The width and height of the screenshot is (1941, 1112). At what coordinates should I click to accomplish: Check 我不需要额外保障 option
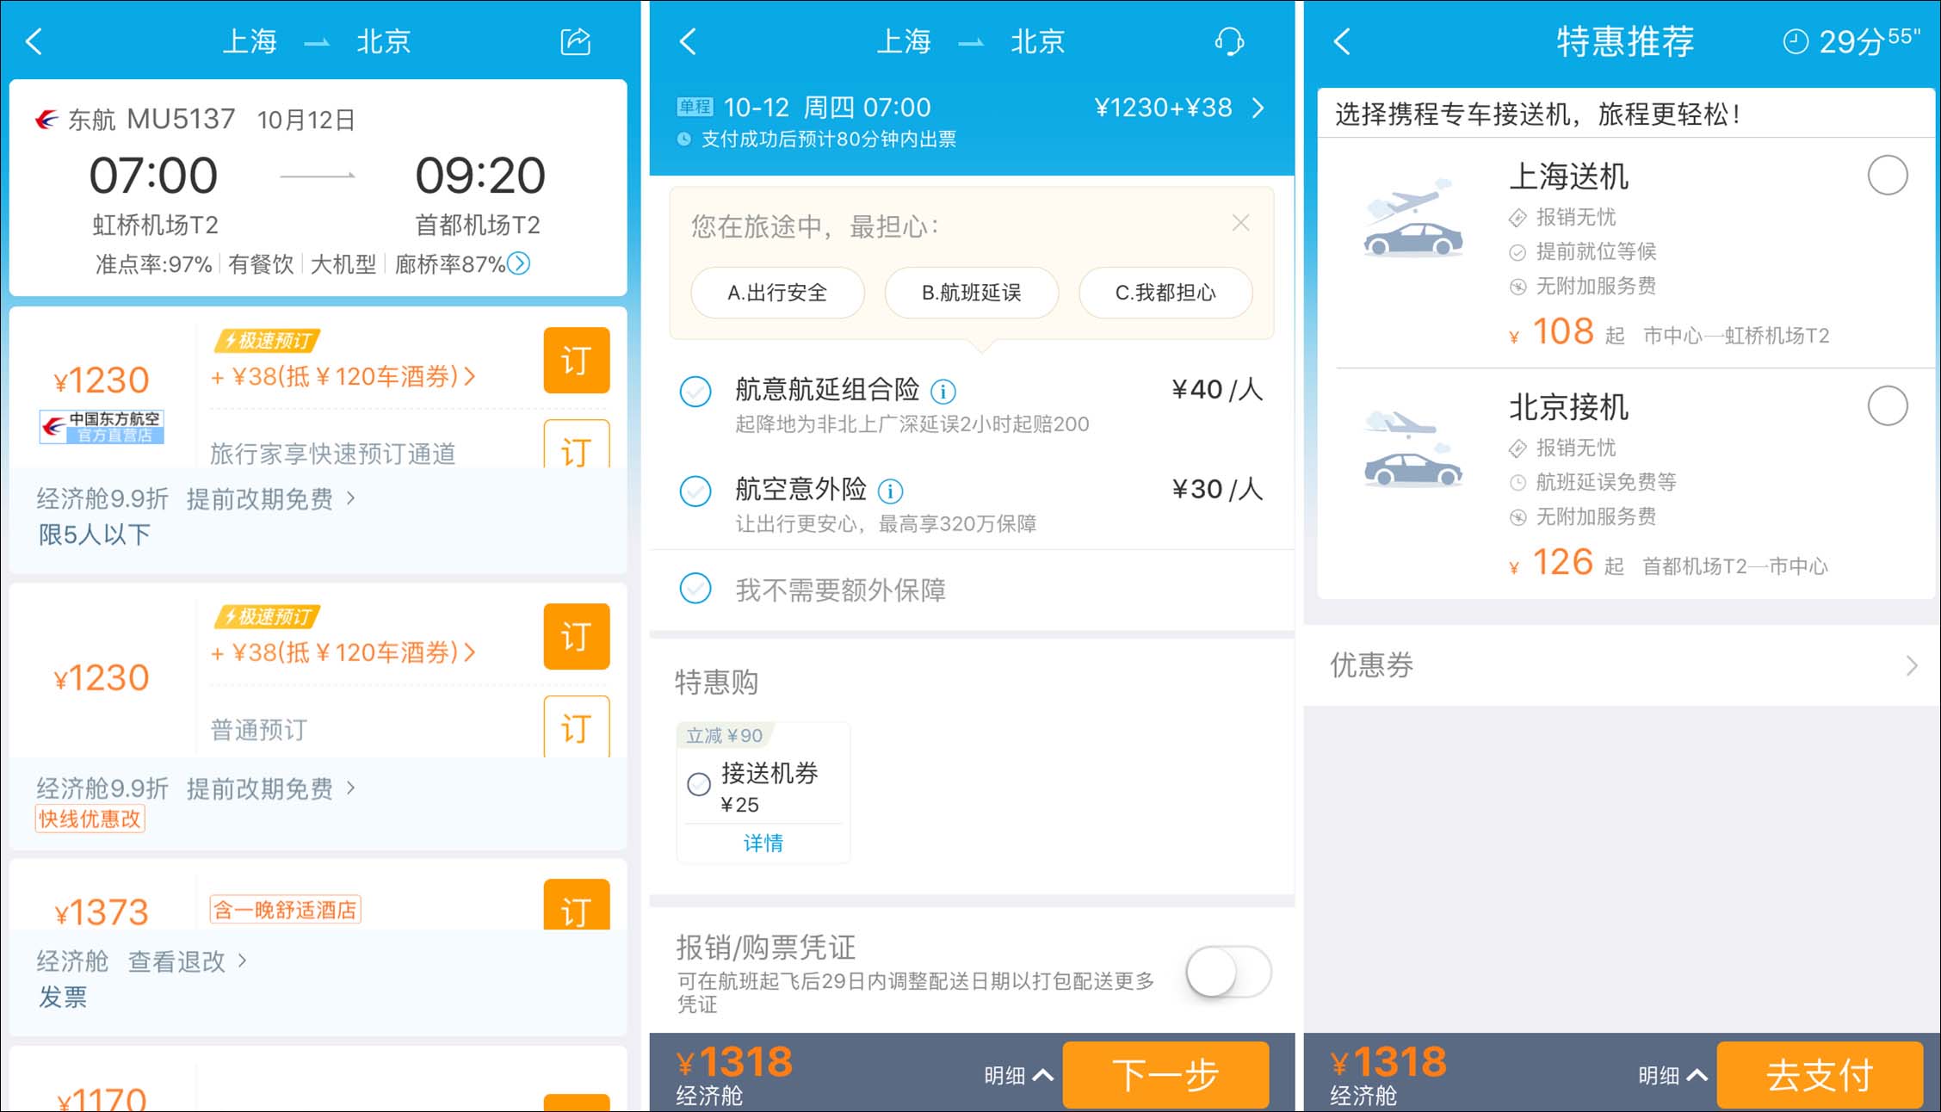click(695, 589)
